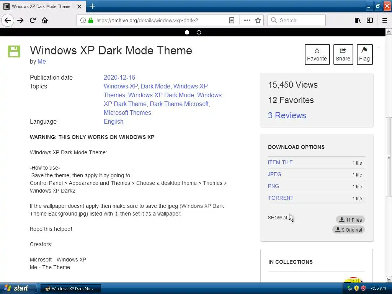Go back using the browser back arrow
Screen dimensions: 392x294
coord(8,20)
